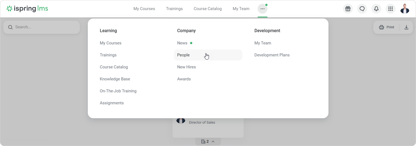Viewport: 416px width, 146px height.
Task: Open Knowledge Base in Learning menu
Action: [x=115, y=79]
